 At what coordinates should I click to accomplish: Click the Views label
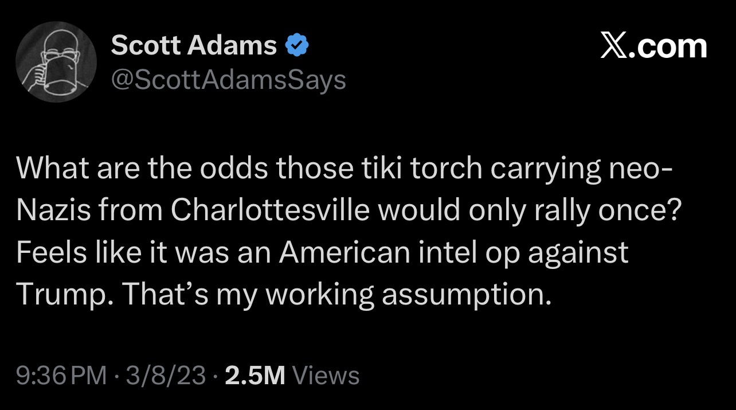(x=326, y=376)
